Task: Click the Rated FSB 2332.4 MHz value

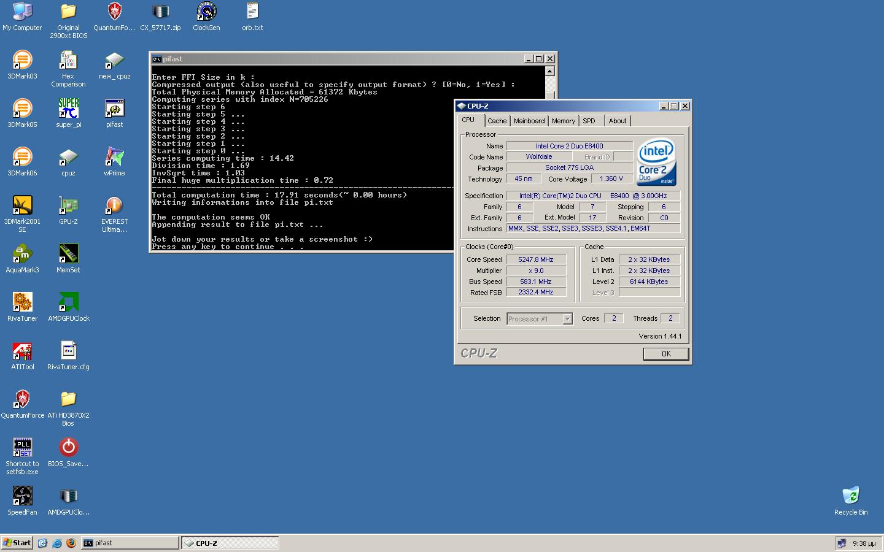Action: coord(536,293)
